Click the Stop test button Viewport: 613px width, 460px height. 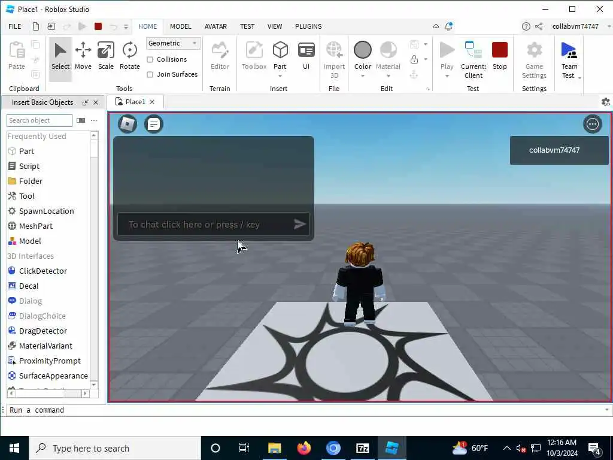tap(500, 56)
